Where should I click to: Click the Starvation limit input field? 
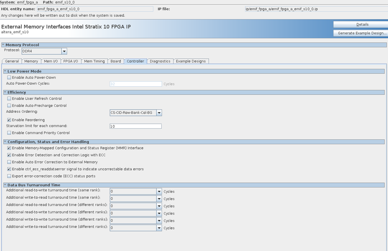[136, 126]
